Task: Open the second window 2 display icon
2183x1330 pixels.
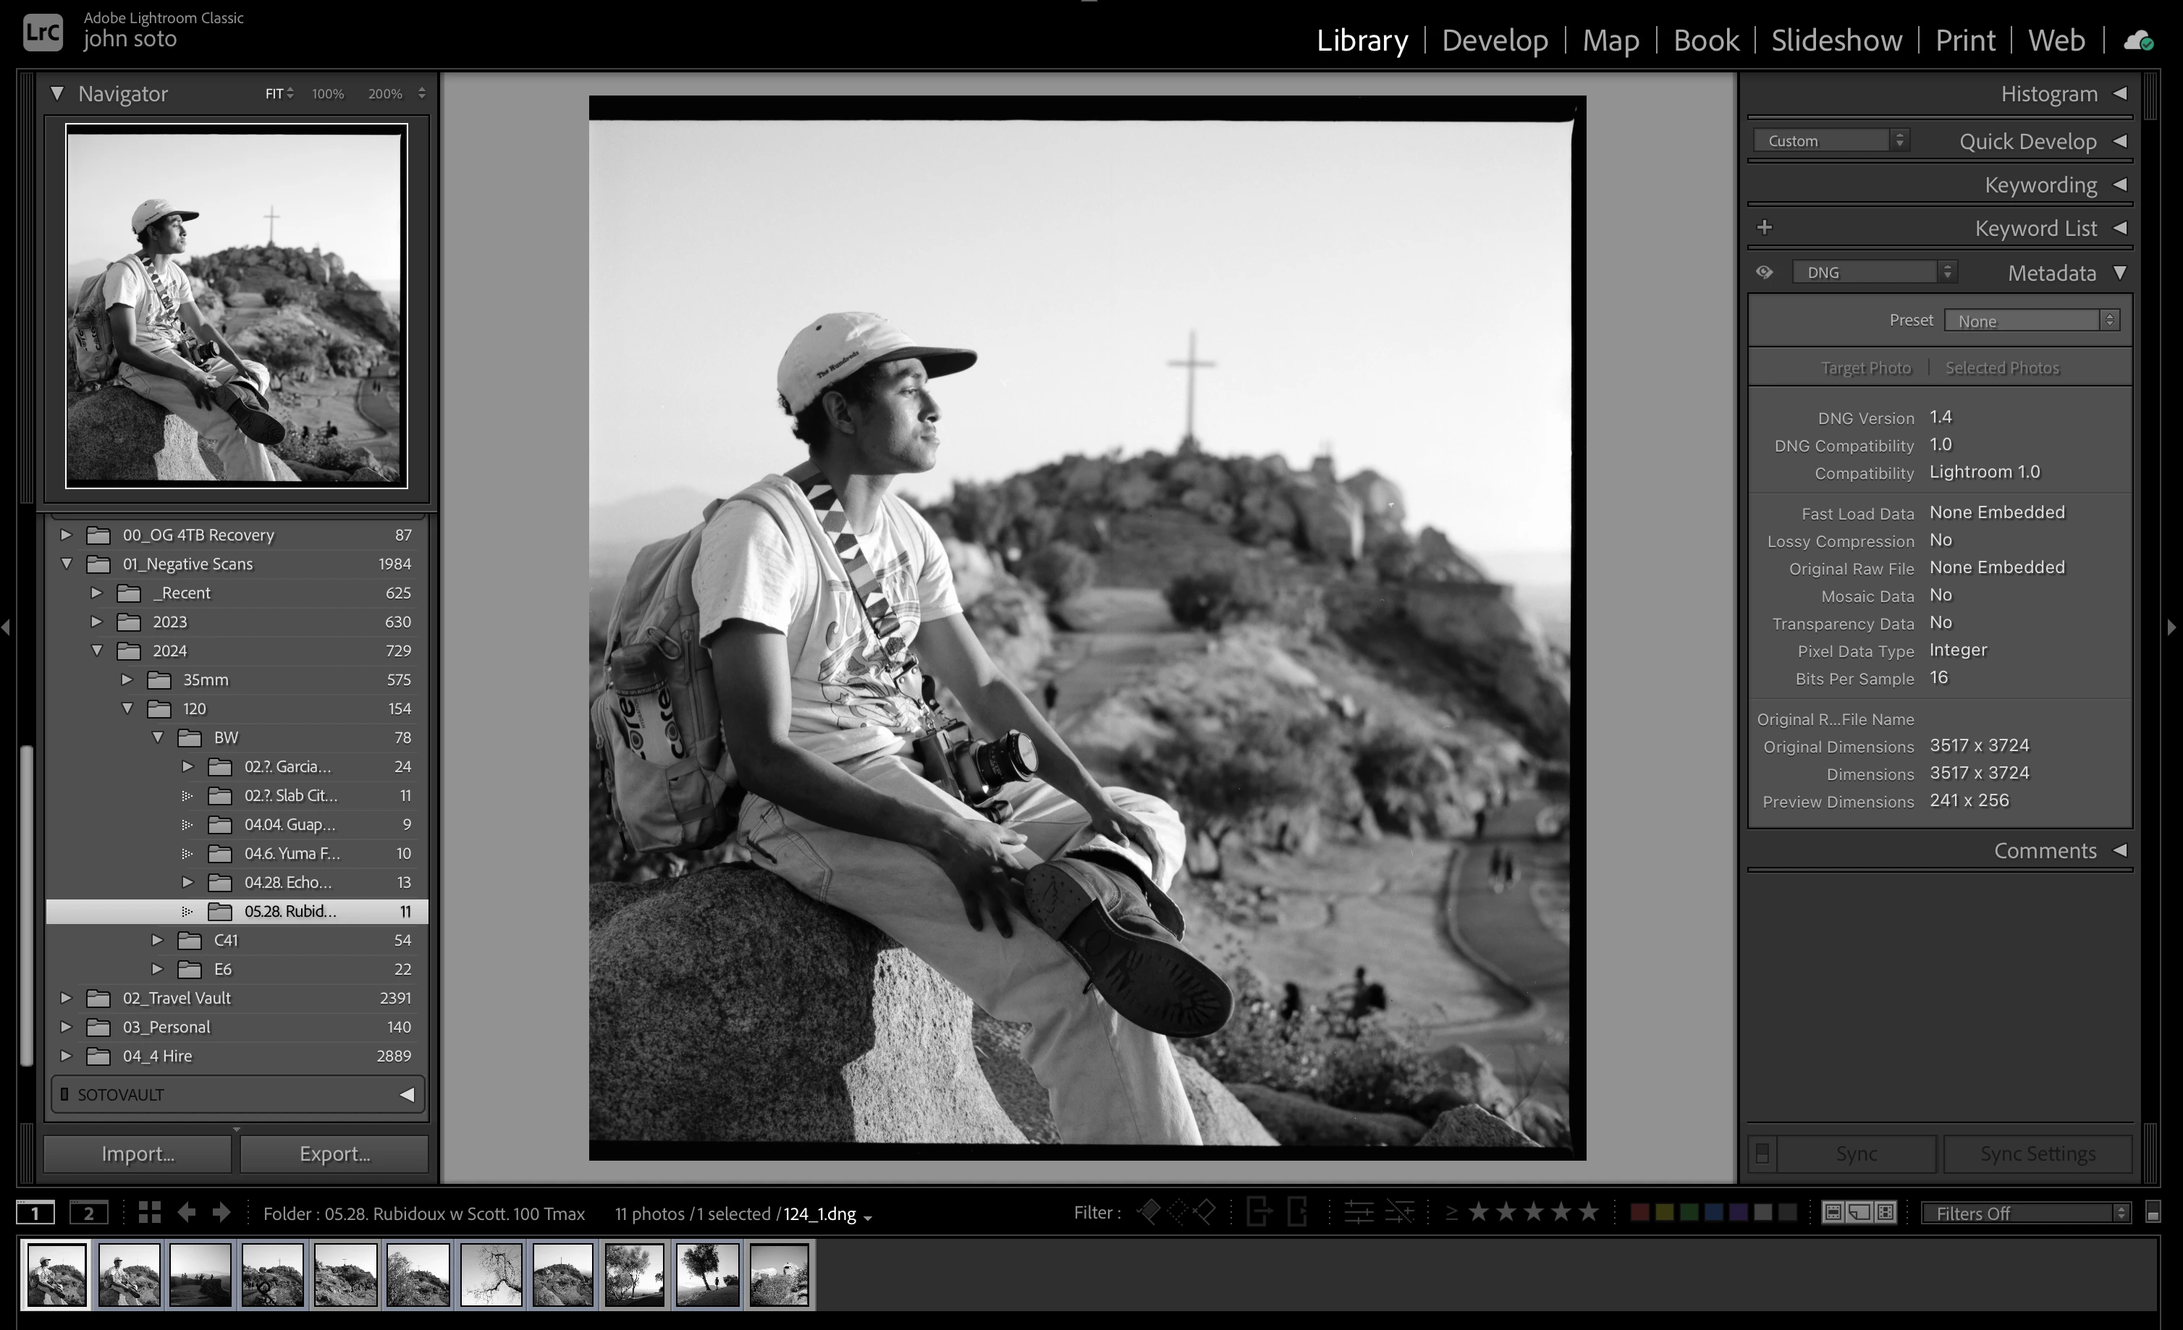Action: pyautogui.click(x=88, y=1213)
